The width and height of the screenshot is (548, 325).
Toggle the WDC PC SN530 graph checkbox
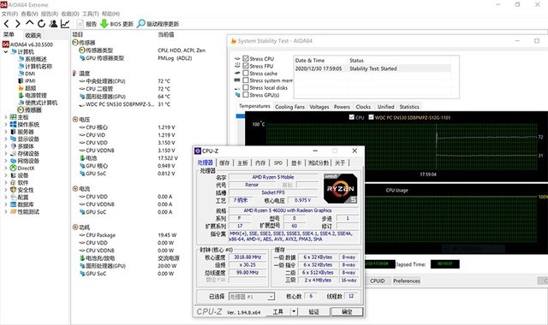pyautogui.click(x=371, y=117)
